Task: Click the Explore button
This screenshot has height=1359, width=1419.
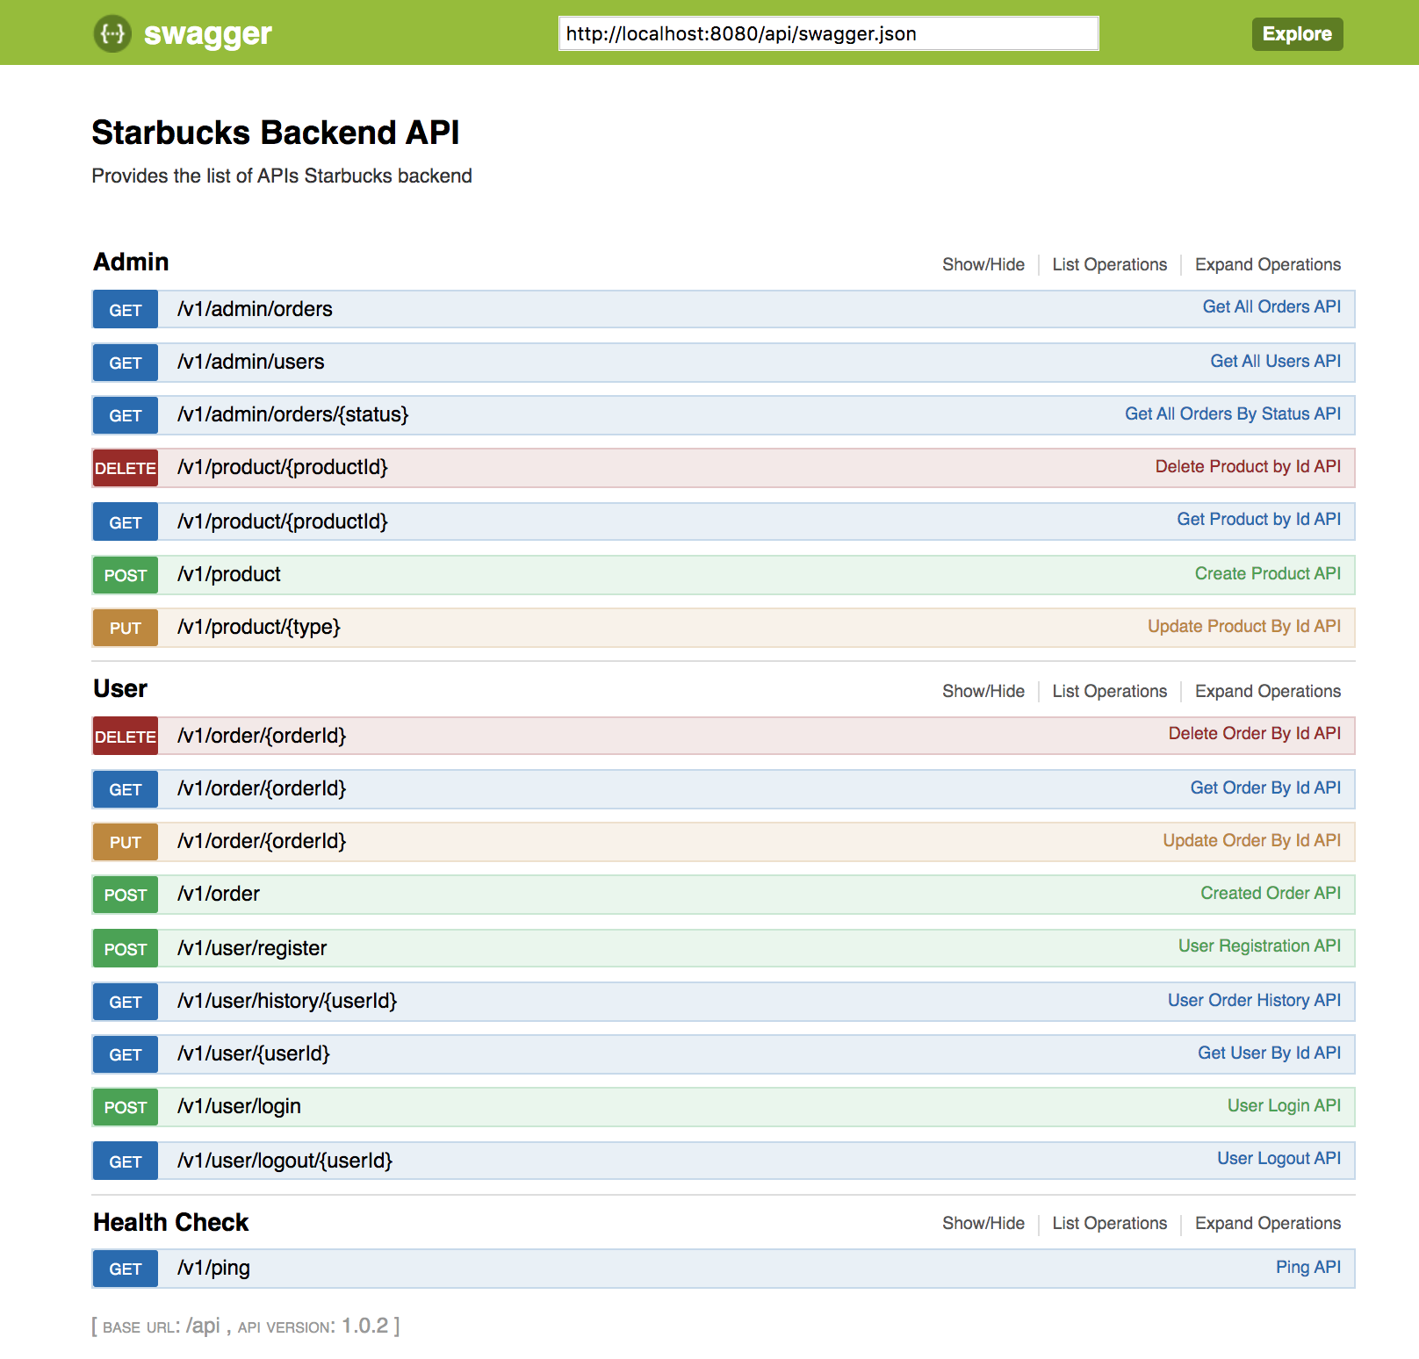Action: [1297, 34]
